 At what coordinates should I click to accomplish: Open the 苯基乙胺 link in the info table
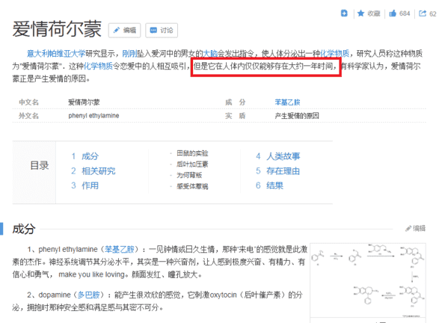point(287,102)
